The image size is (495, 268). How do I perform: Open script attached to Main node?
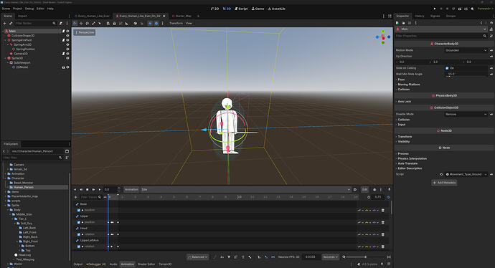[63, 31]
